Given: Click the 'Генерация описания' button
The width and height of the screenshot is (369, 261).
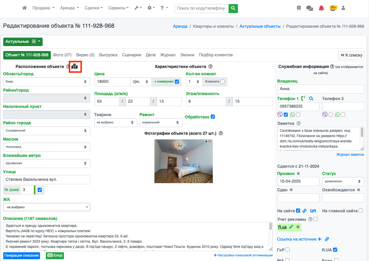Looking at the screenshot, I should [x=22, y=255].
